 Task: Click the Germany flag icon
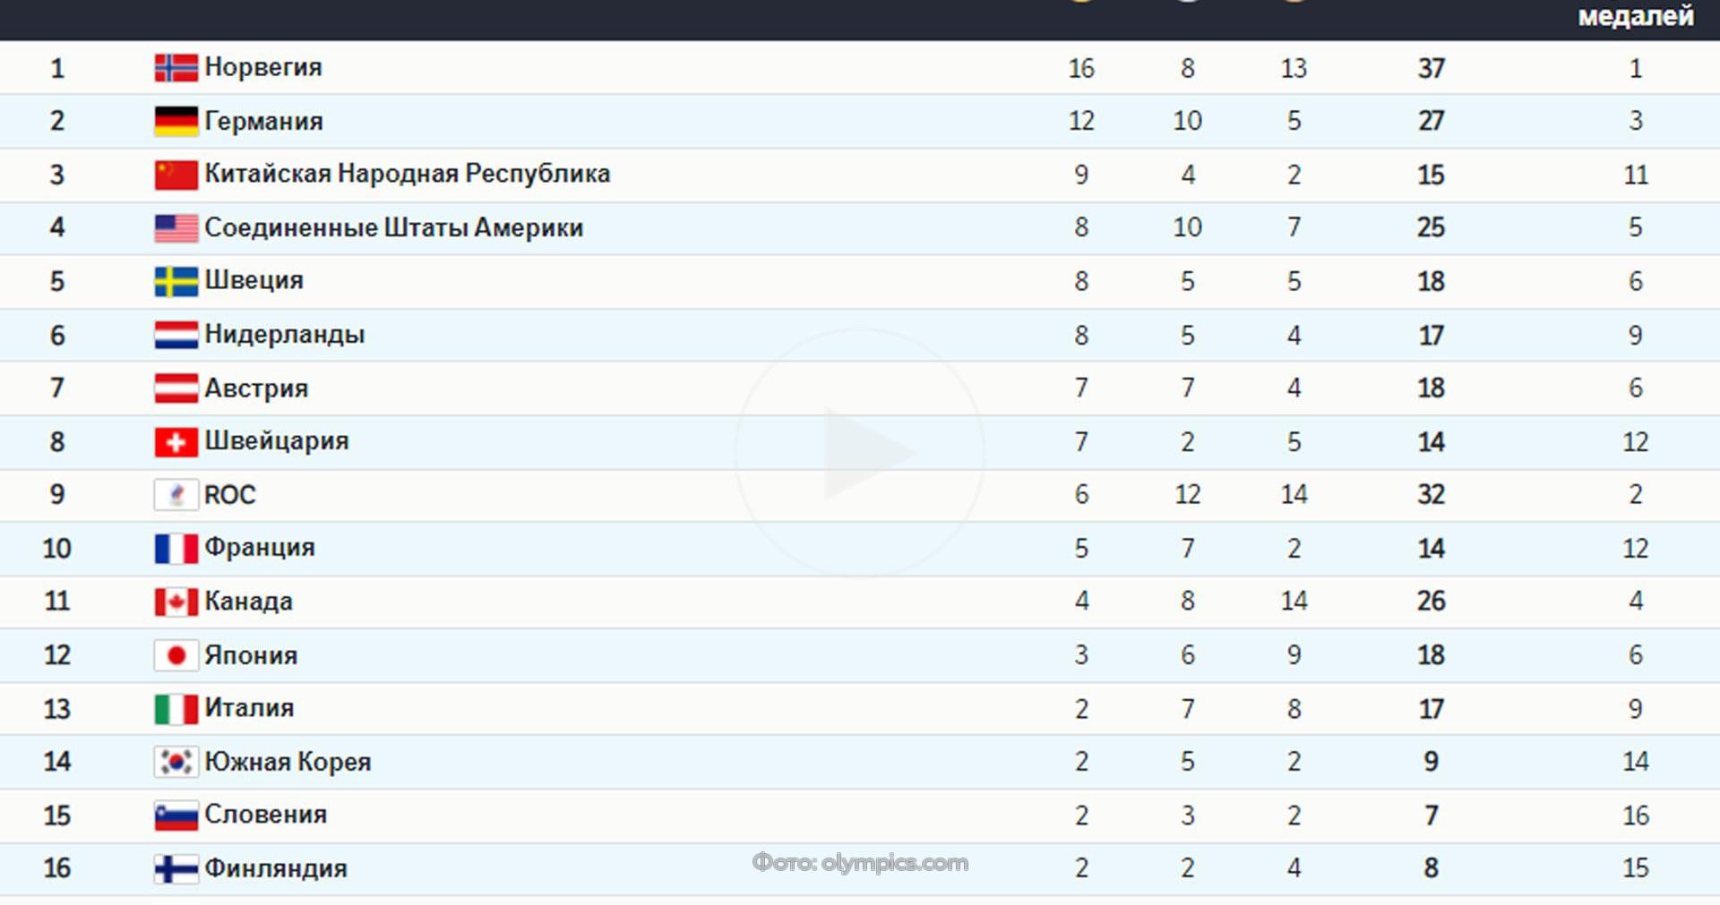pyautogui.click(x=176, y=121)
